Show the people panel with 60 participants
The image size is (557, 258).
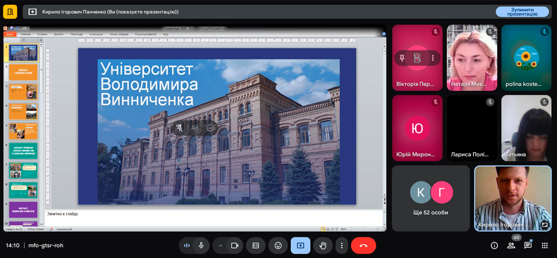pyautogui.click(x=511, y=245)
